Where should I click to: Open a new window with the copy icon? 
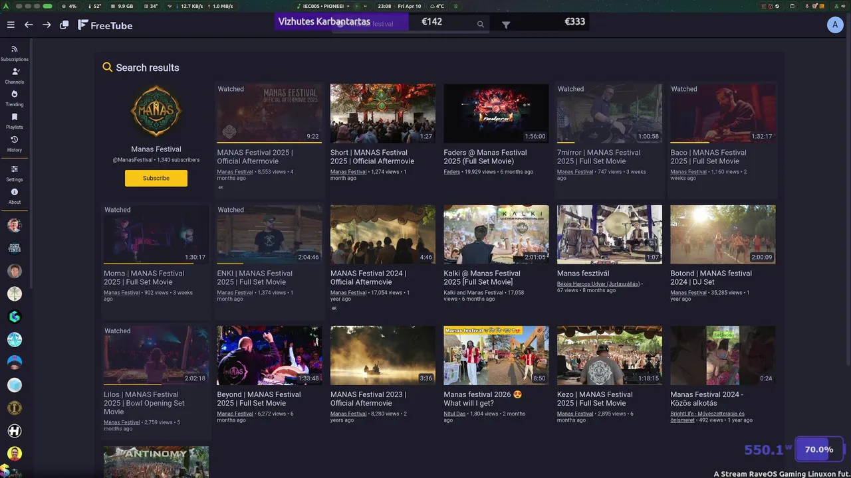(64, 25)
